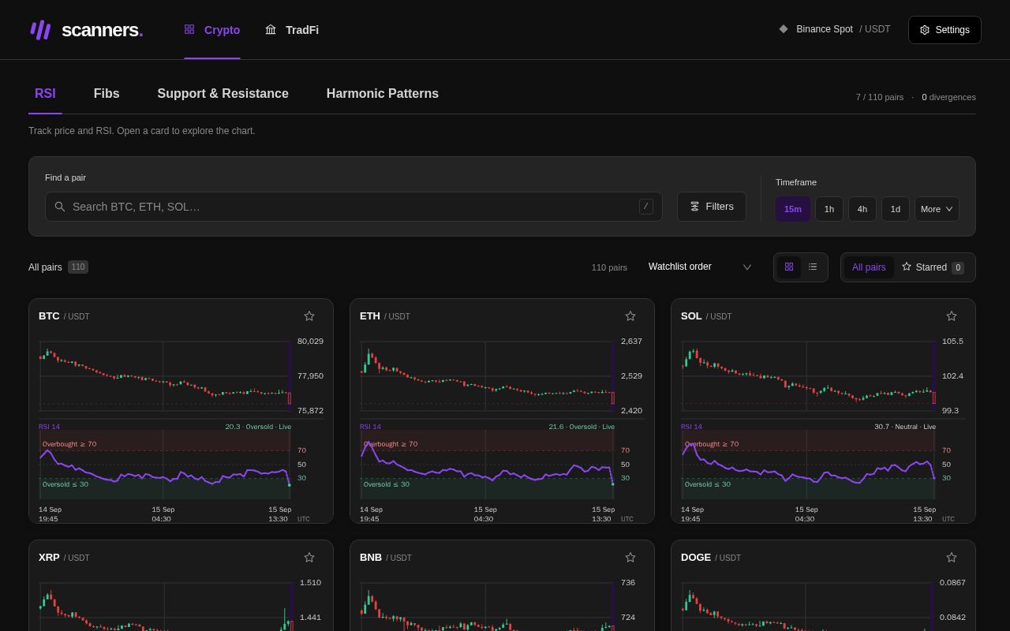
Task: Select the 4h timeframe
Action: (x=862, y=209)
